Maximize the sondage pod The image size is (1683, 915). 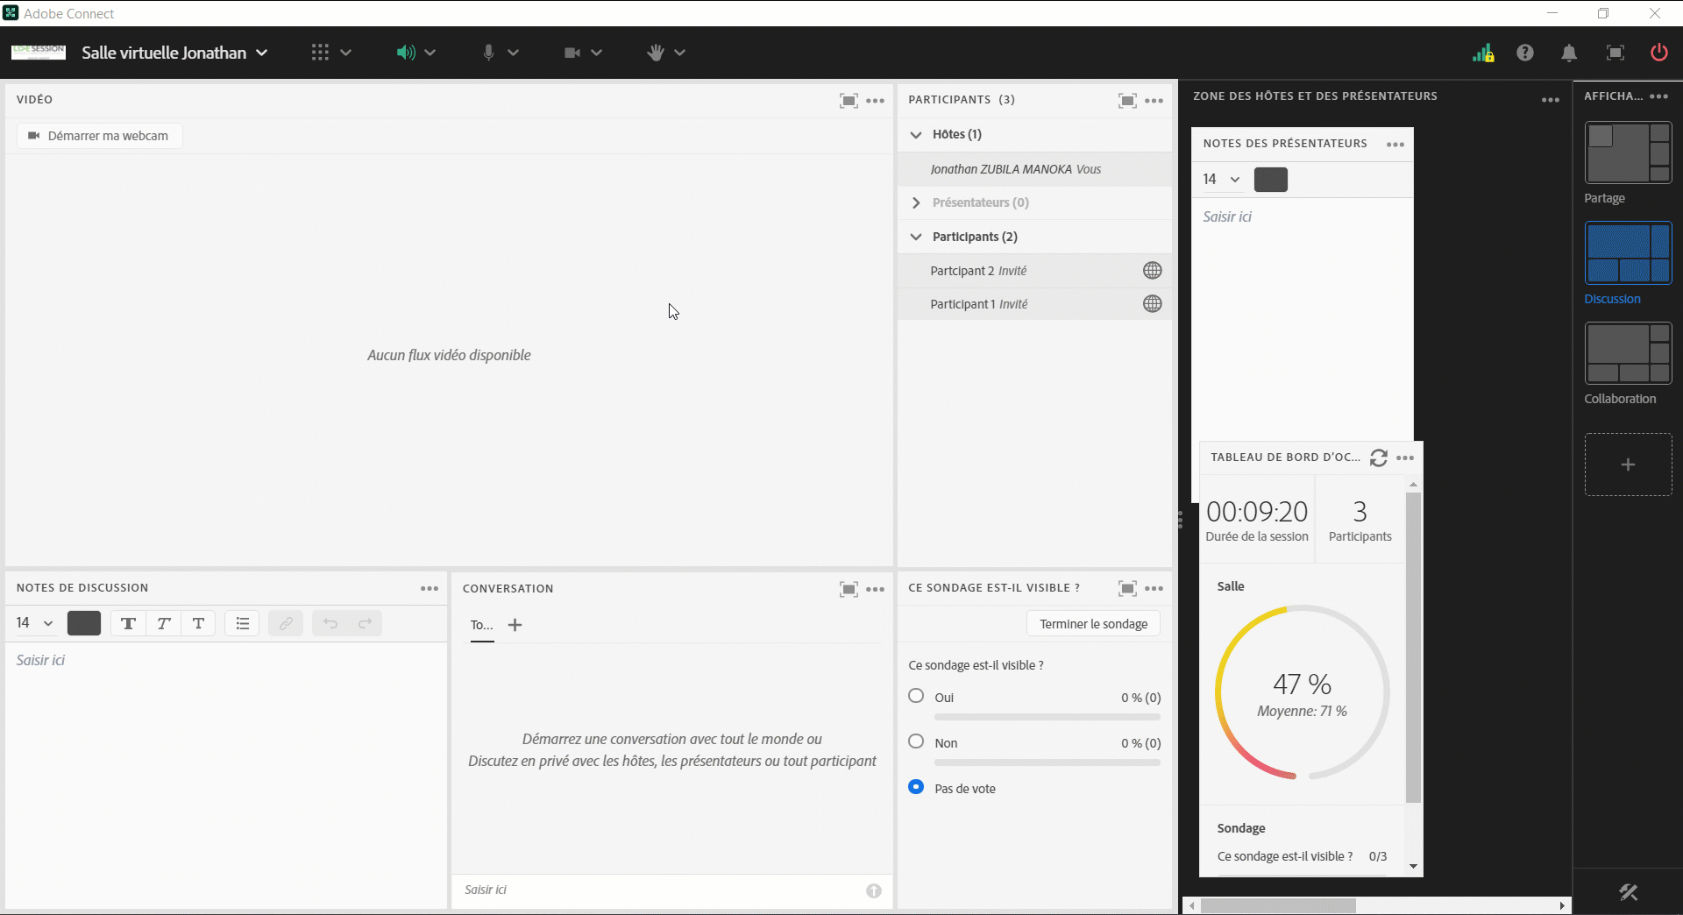click(x=1127, y=588)
